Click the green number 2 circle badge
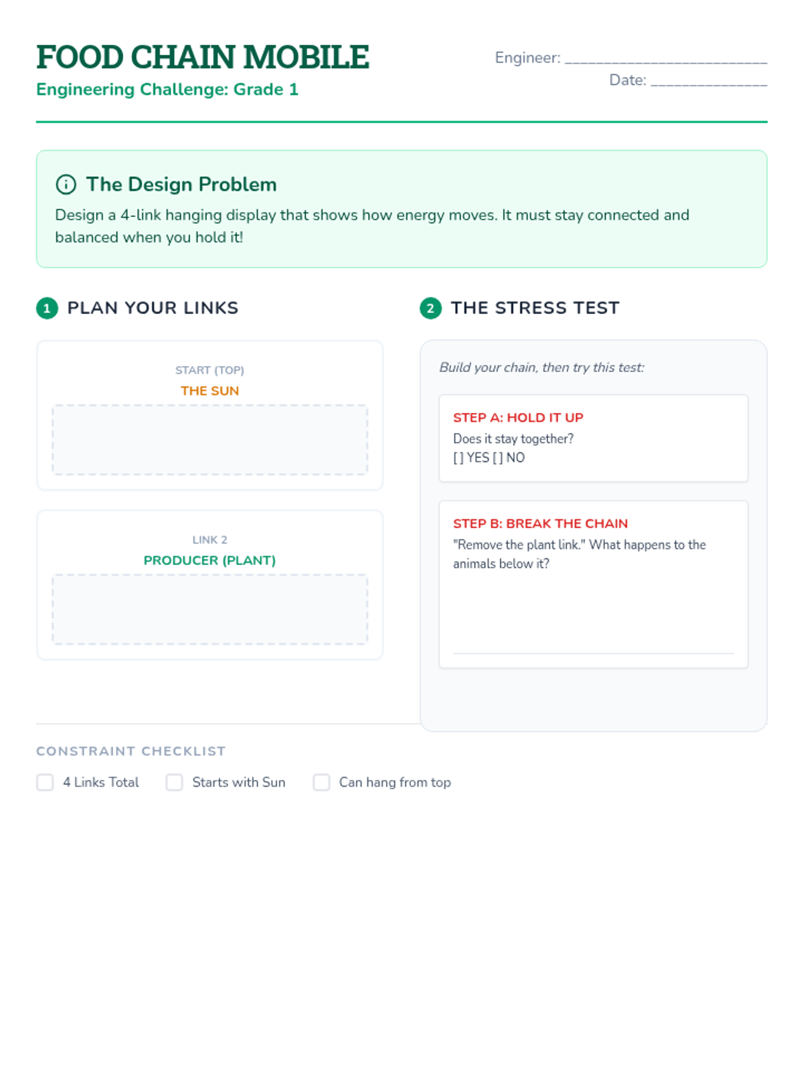This screenshot has height=1071, width=803. [x=430, y=308]
